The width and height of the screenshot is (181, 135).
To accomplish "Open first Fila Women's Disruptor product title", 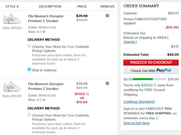I will coord(46,18).
